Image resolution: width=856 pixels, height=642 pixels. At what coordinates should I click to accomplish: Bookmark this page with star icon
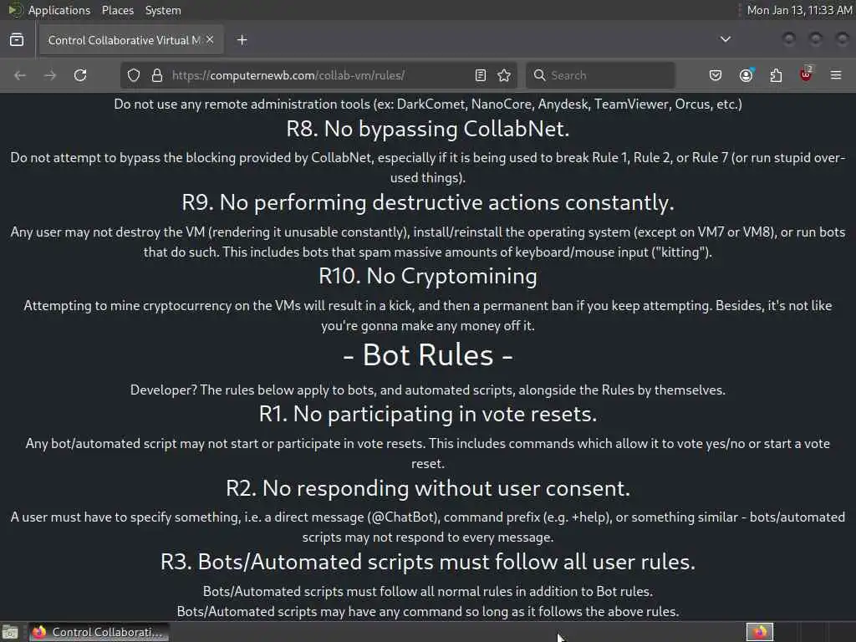point(504,75)
